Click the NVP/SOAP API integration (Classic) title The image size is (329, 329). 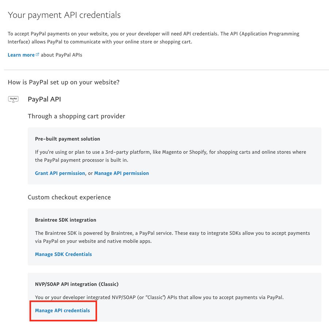tap(77, 284)
